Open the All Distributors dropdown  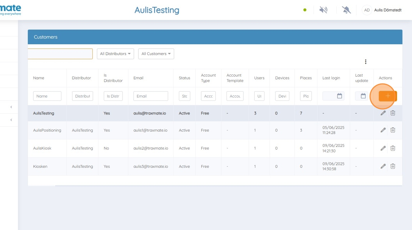pos(116,54)
